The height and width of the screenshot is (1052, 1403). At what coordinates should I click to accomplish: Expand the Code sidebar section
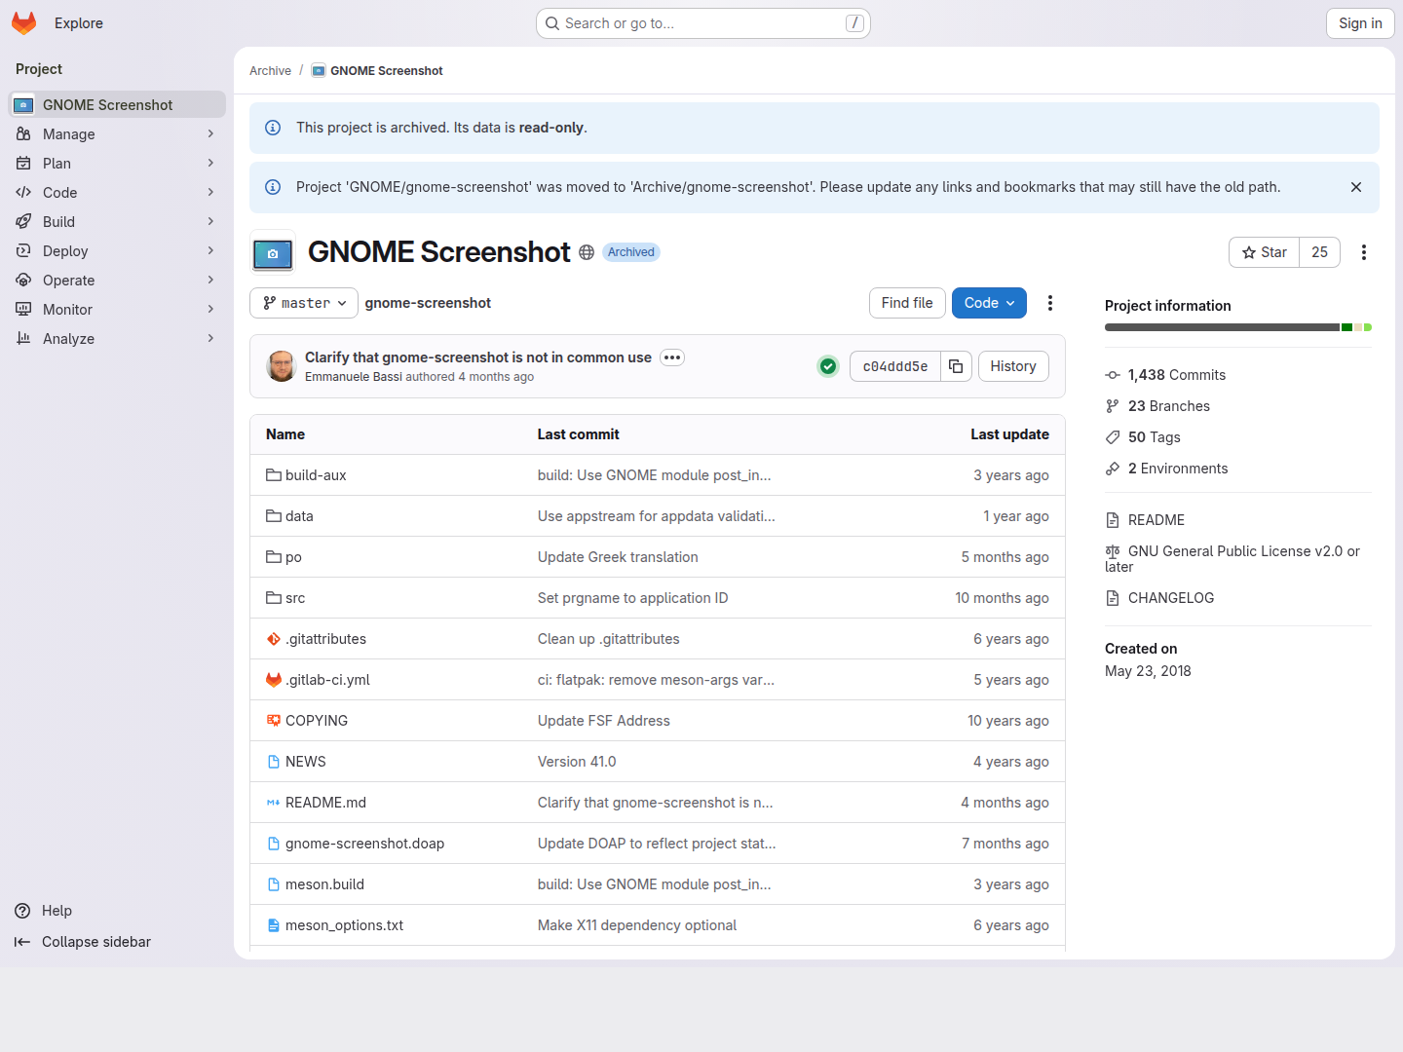[x=117, y=193]
